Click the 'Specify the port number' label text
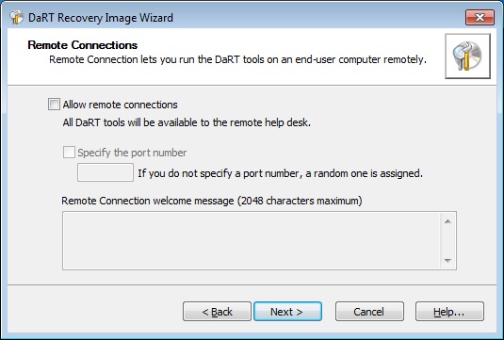The height and width of the screenshot is (340, 504). click(132, 153)
